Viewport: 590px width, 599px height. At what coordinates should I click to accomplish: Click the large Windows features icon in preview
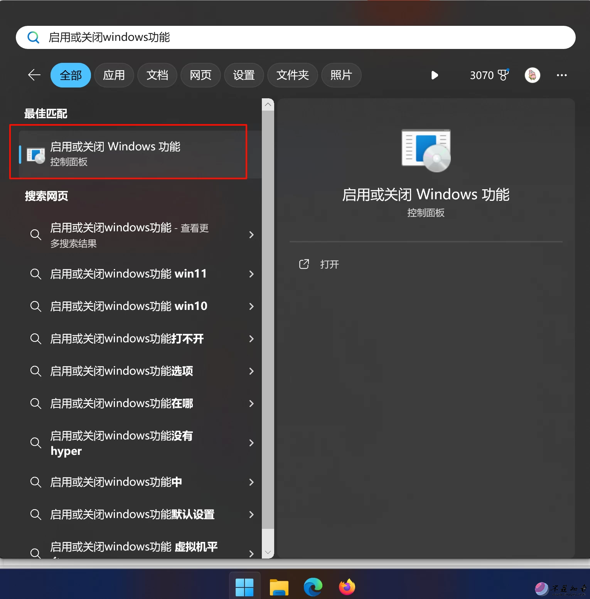click(426, 150)
